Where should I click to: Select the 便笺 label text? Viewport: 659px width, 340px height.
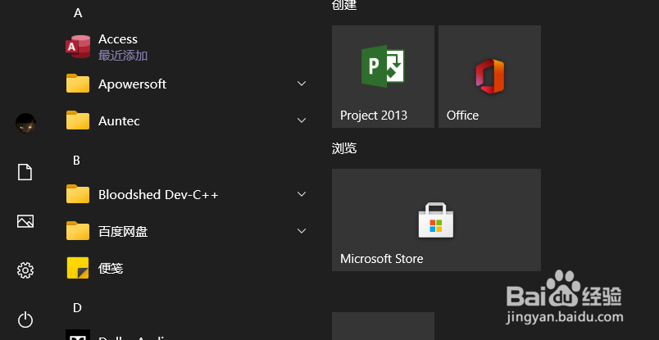(111, 268)
